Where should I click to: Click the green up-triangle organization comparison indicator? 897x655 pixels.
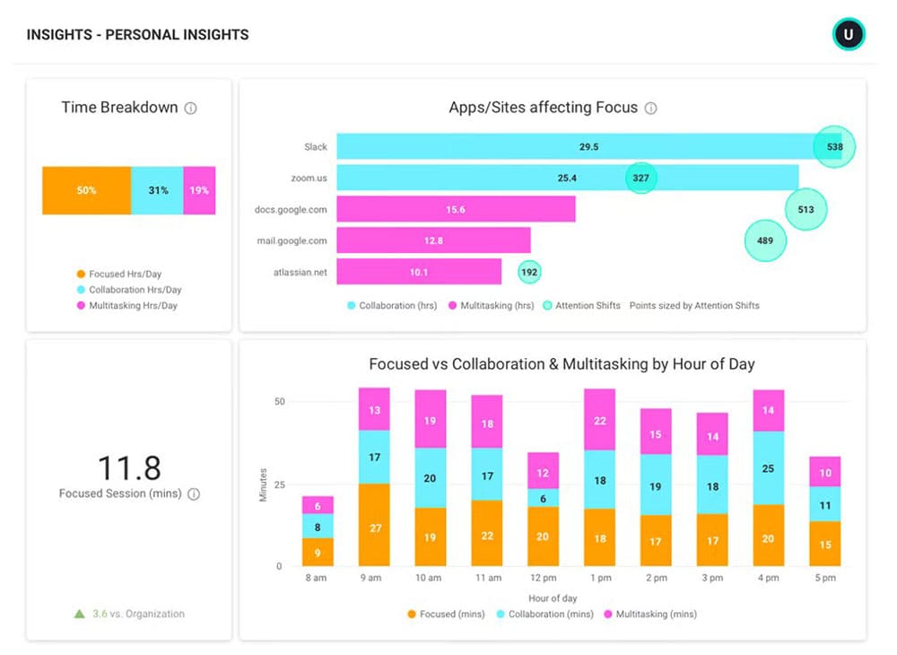point(79,614)
